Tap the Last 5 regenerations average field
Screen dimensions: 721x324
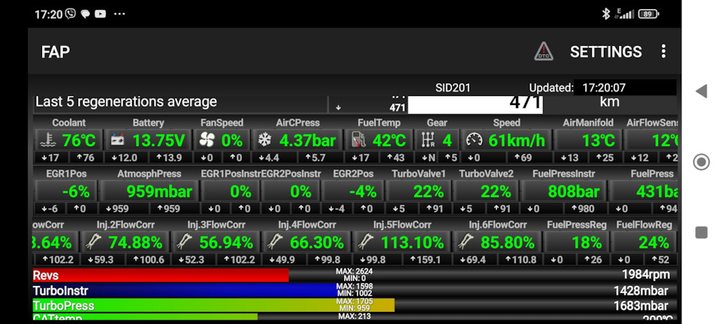(180, 102)
